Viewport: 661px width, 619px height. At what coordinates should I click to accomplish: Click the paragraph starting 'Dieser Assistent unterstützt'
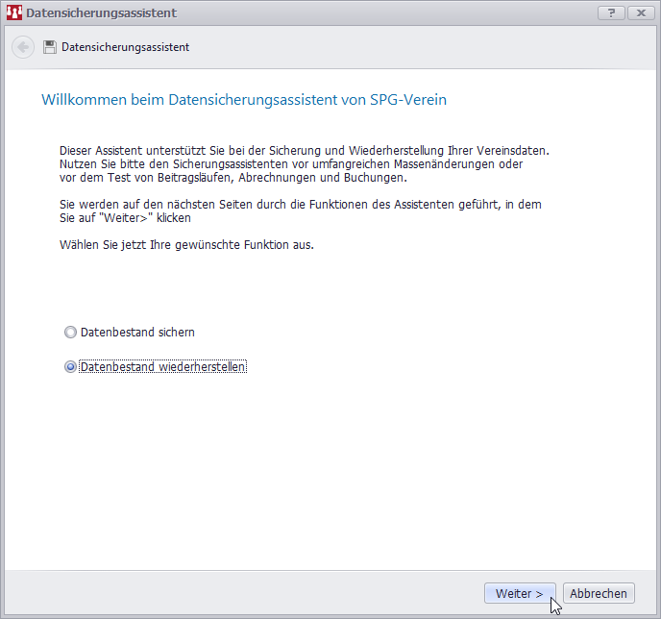pyautogui.click(x=304, y=151)
